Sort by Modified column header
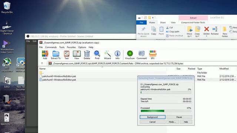 click(224, 69)
